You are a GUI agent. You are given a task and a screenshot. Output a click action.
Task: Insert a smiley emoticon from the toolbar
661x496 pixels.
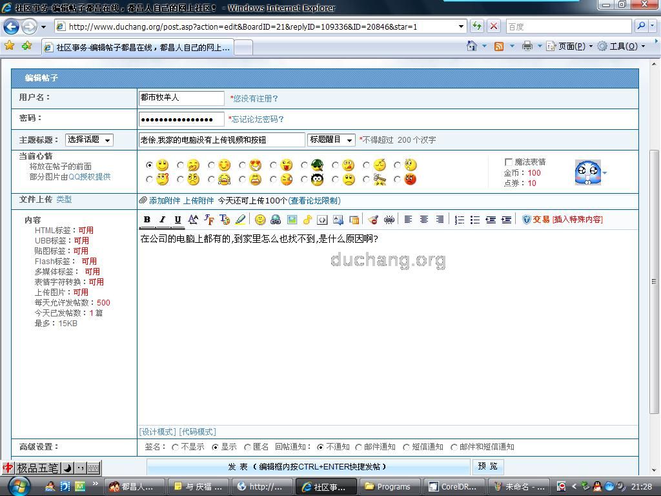pyautogui.click(x=260, y=220)
